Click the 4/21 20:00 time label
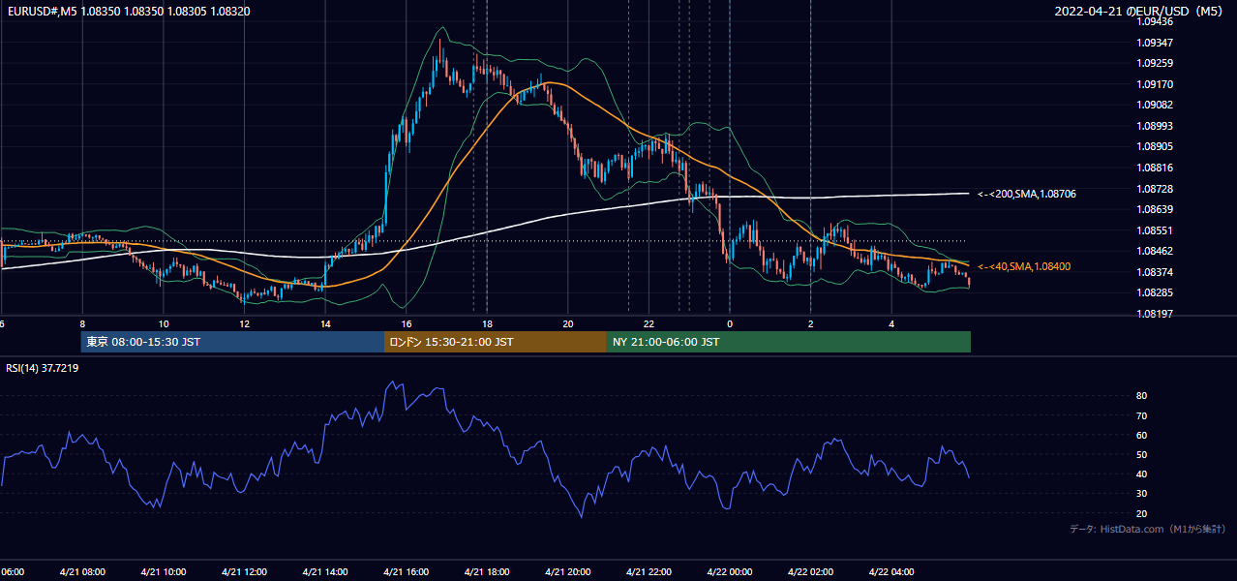Screen dimensions: 1237x581 coord(568,571)
